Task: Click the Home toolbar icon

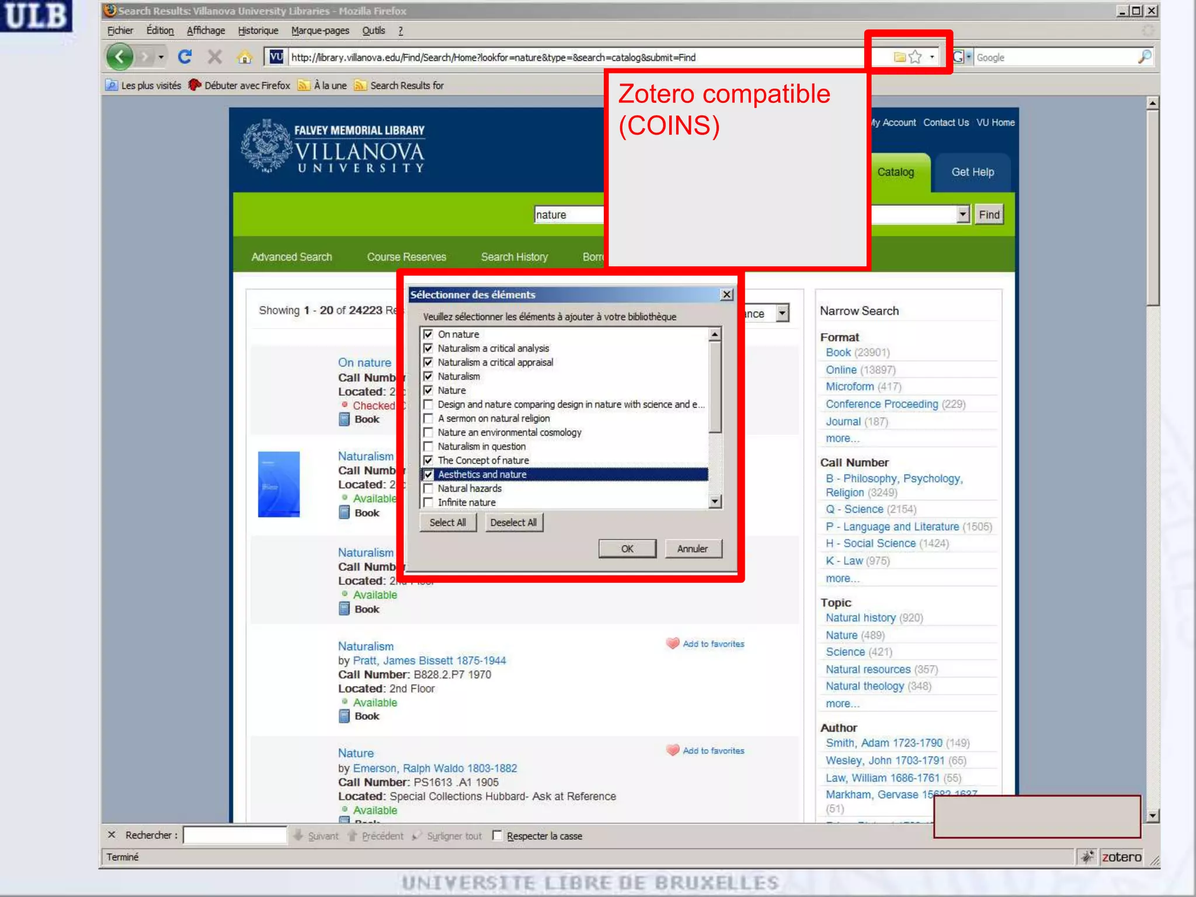Action: [x=245, y=57]
